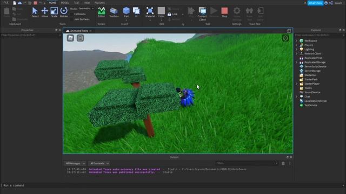Viewport: 346px width, 194px height.
Task: Stop the running playtest
Action: (224, 12)
